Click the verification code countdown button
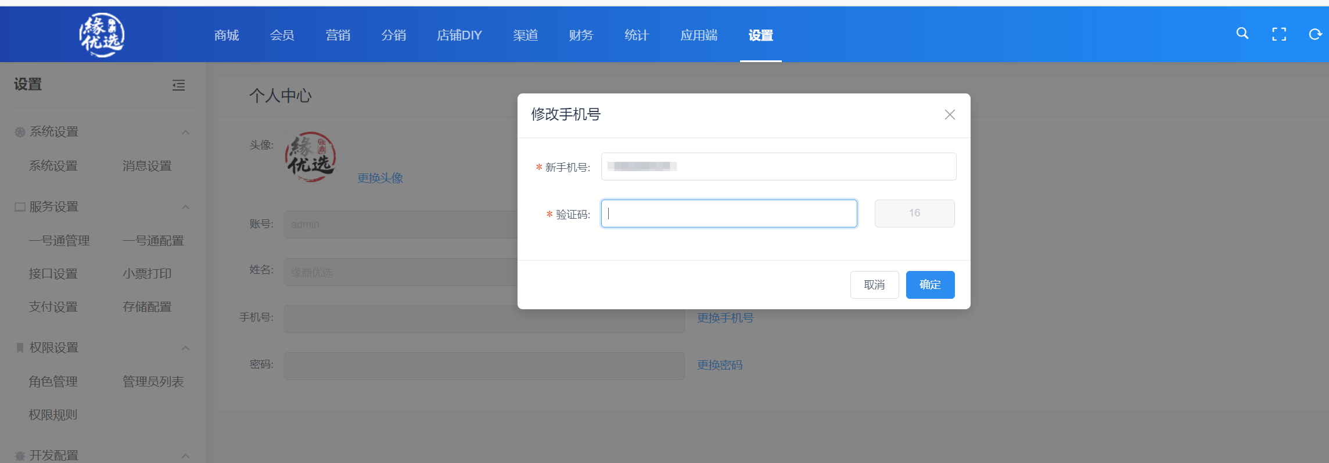Screen dimensions: 1329x463 (x=914, y=214)
